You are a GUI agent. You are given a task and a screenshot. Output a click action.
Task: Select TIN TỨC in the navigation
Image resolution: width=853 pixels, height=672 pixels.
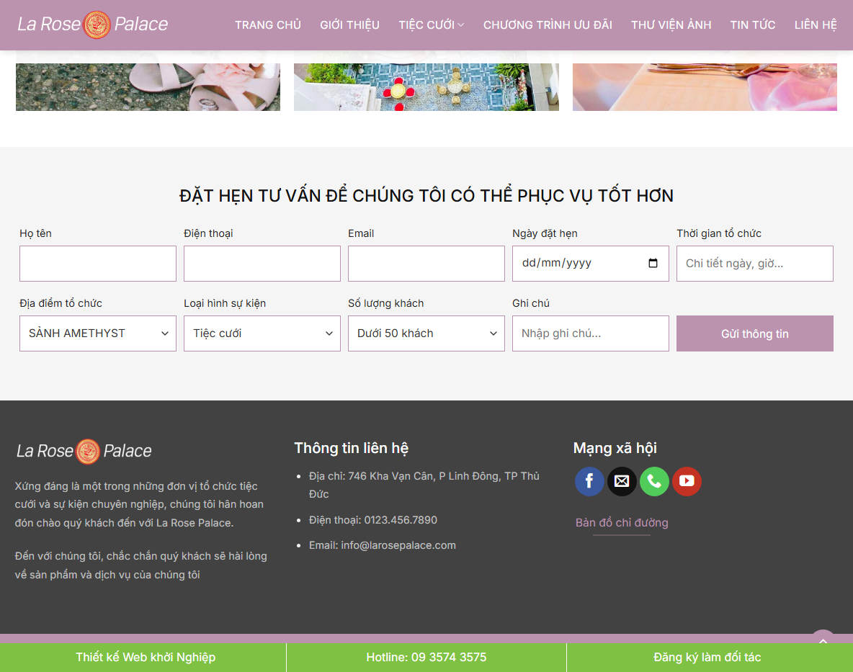(752, 24)
